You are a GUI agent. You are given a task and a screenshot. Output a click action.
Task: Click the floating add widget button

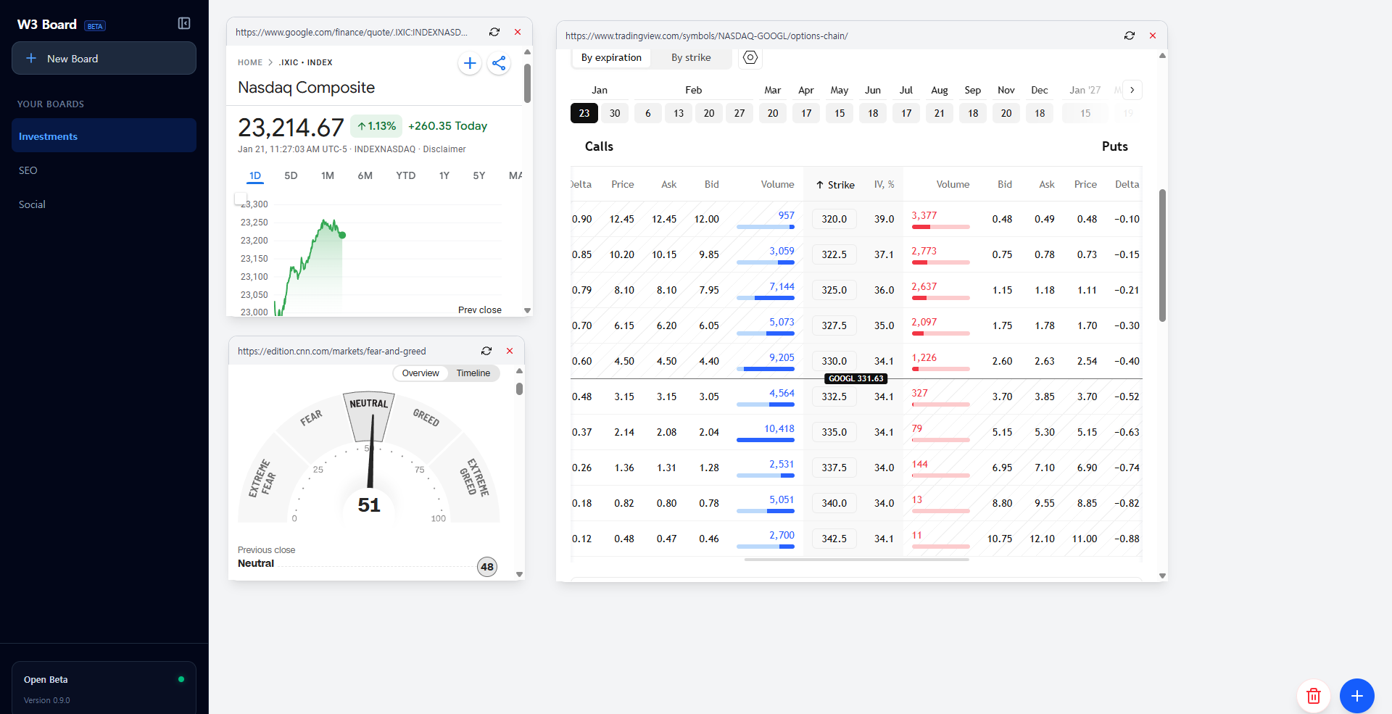[x=1356, y=696]
